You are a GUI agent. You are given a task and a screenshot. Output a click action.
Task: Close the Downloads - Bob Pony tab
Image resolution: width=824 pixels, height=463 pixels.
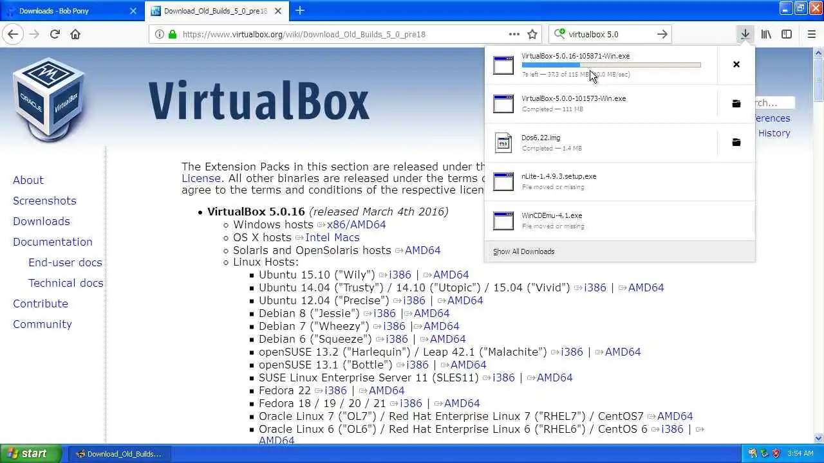(133, 11)
